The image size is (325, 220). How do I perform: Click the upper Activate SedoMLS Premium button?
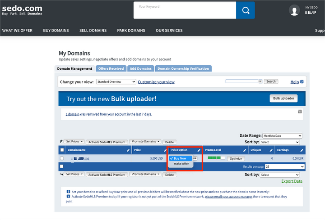pyautogui.click(x=107, y=142)
